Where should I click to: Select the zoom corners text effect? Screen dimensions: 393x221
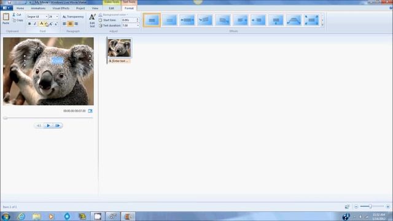pyautogui.click(x=311, y=20)
